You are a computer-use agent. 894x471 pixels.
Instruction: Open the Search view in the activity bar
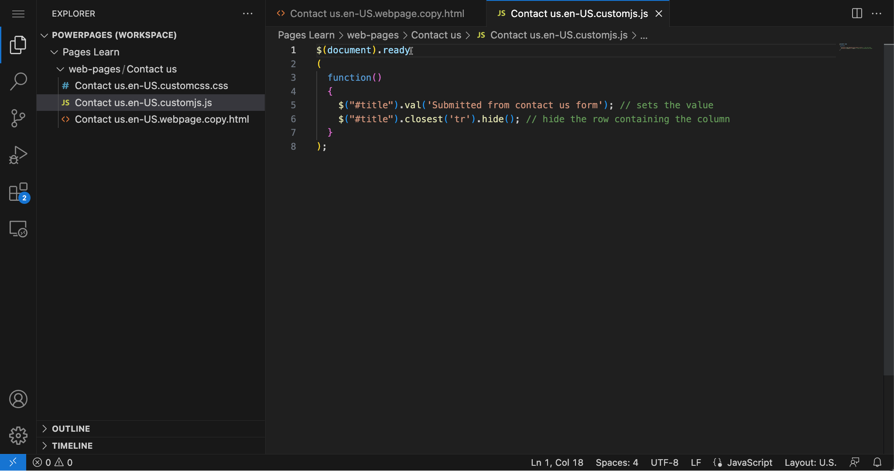tap(18, 81)
